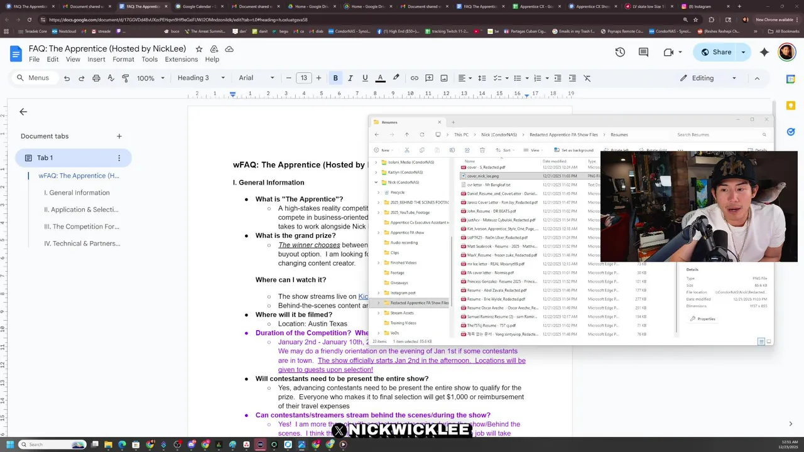
Task: Pick a text color under the A
Action: (x=380, y=78)
